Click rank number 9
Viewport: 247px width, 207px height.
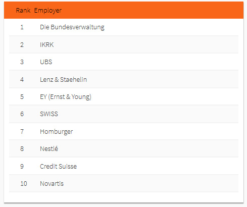pos(22,166)
